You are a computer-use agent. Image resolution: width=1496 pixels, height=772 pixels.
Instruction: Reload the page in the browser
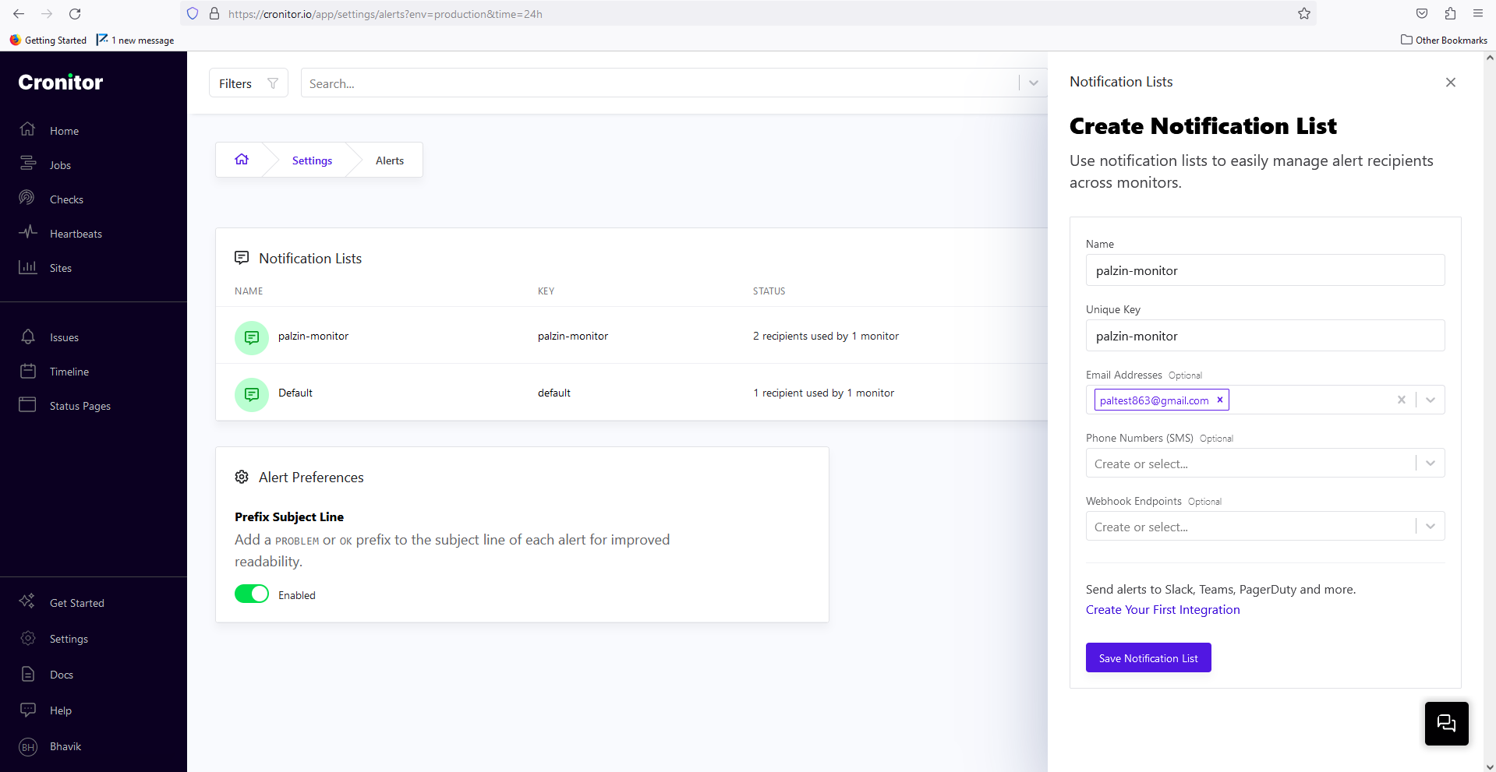click(75, 13)
